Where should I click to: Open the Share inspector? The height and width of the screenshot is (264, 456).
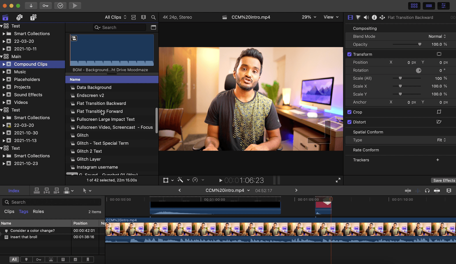tap(382, 17)
